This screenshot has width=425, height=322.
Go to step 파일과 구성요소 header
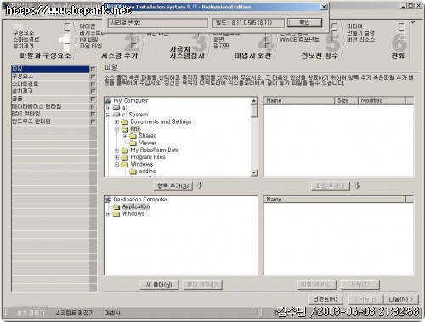pos(45,55)
